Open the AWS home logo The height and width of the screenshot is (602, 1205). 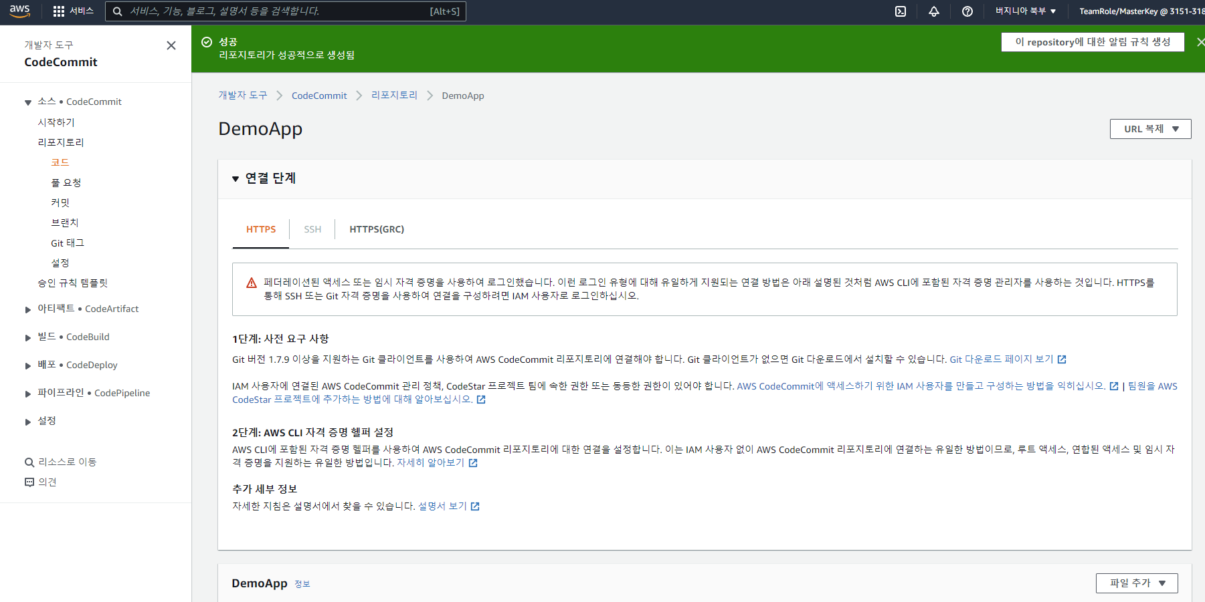click(x=20, y=11)
